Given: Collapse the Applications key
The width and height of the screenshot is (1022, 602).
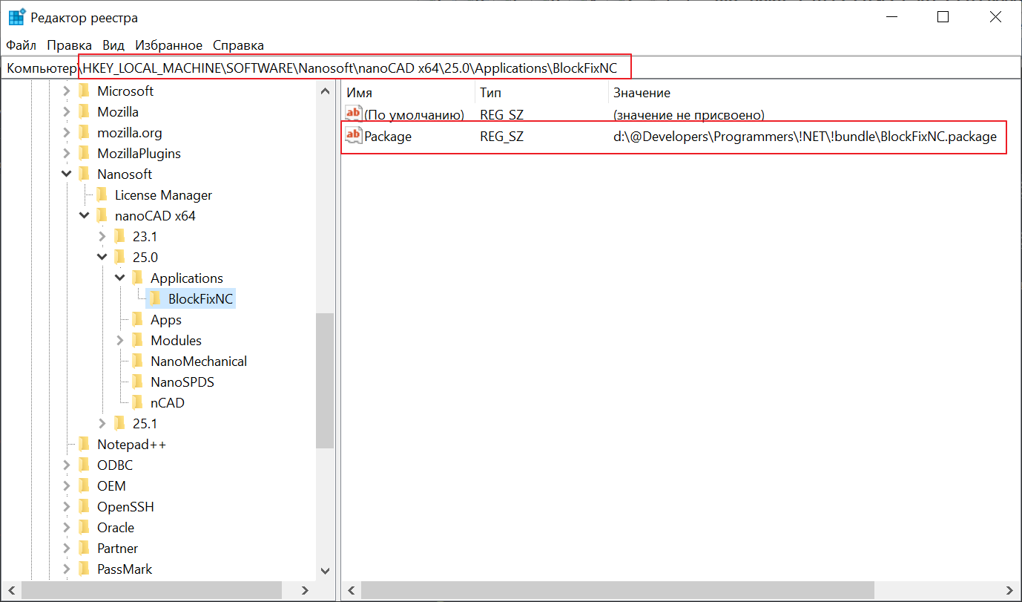Looking at the screenshot, I should 119,278.
